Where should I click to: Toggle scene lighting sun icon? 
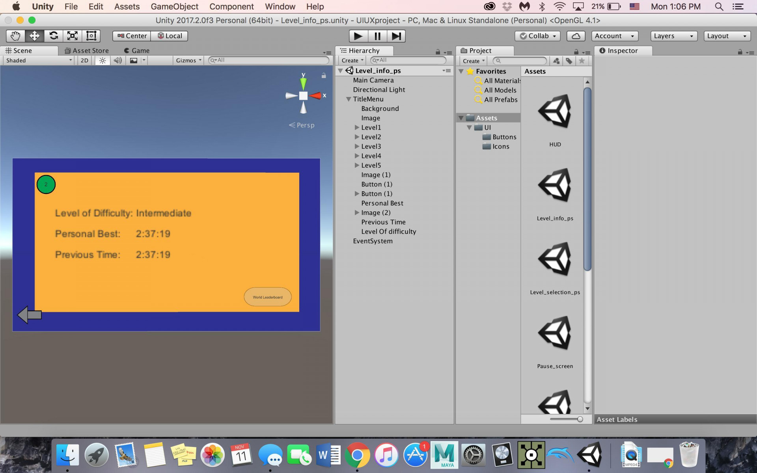[x=103, y=60]
